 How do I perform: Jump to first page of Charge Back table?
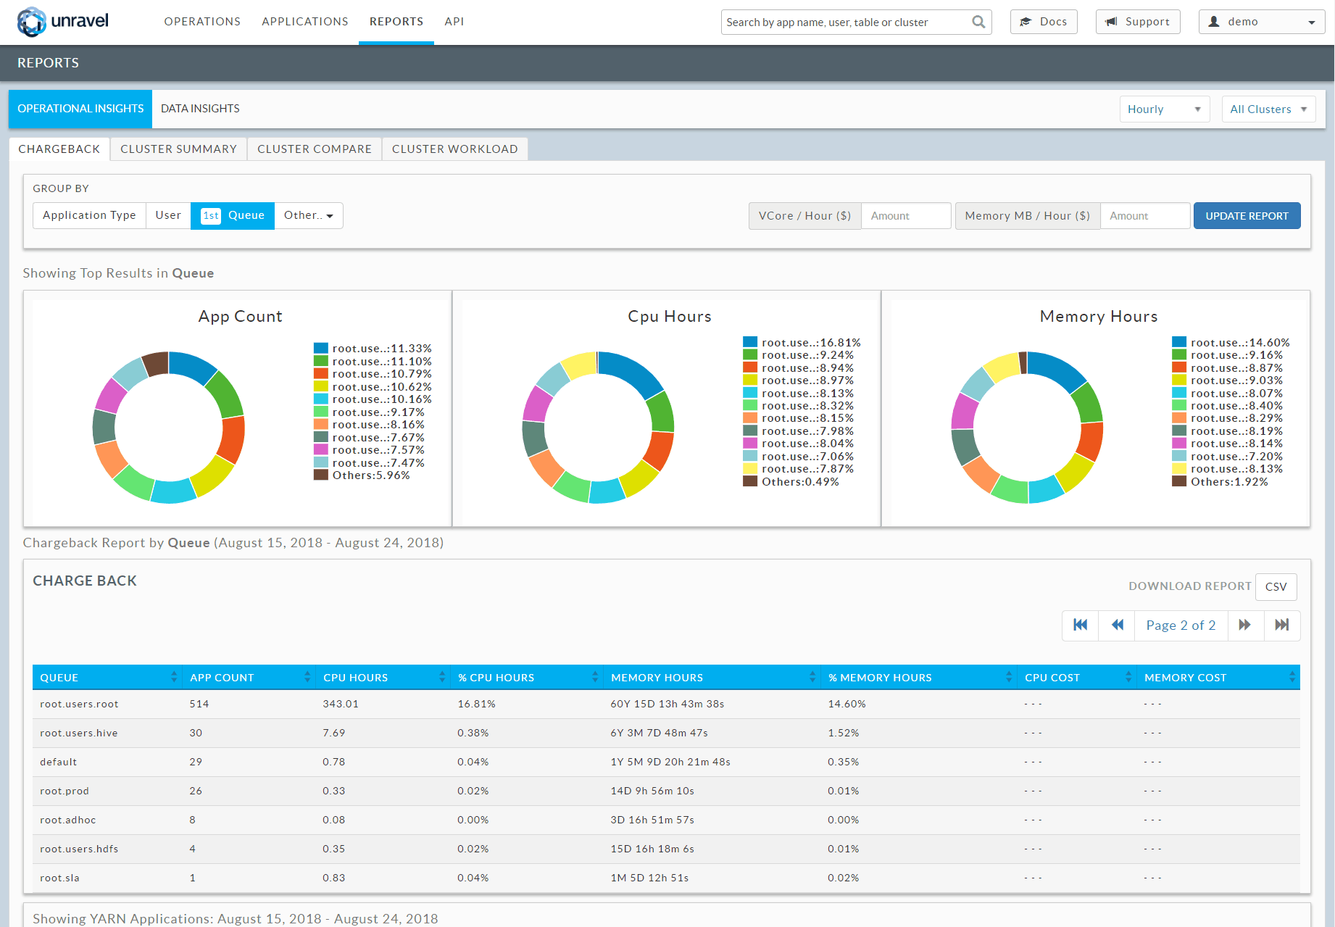(x=1080, y=625)
